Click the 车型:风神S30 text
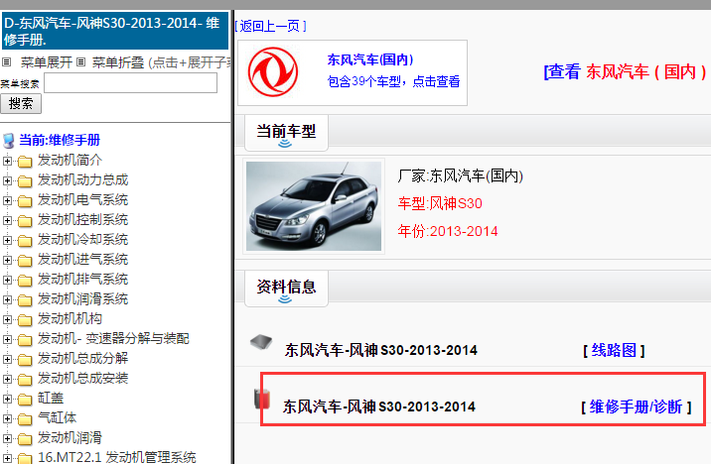Screen dimensions: 711x464 tap(440, 203)
